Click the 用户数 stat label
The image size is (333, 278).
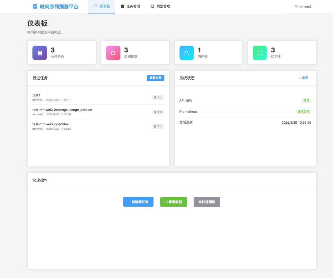click(203, 57)
